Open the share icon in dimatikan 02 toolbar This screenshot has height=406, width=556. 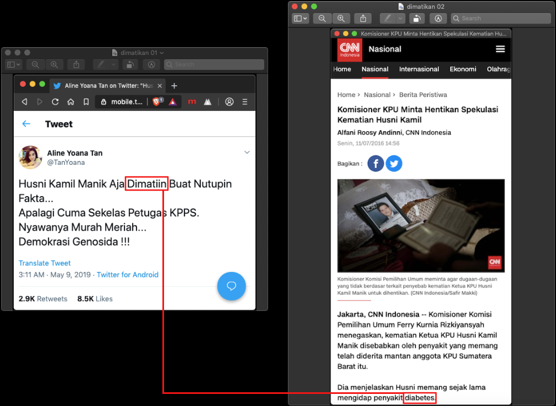pyautogui.click(x=363, y=18)
